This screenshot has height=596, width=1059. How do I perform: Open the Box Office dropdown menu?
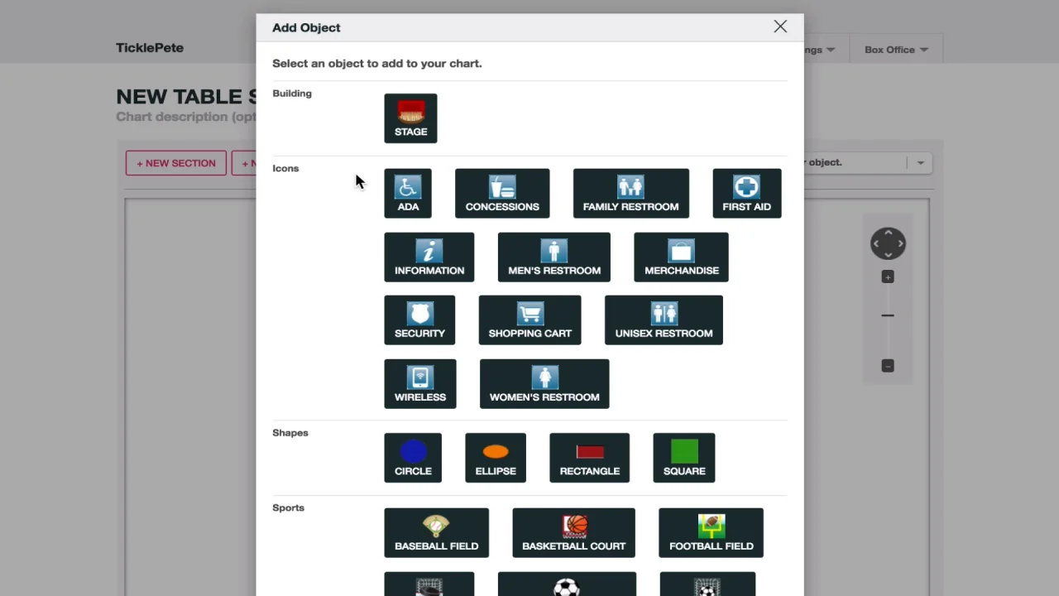click(x=896, y=50)
